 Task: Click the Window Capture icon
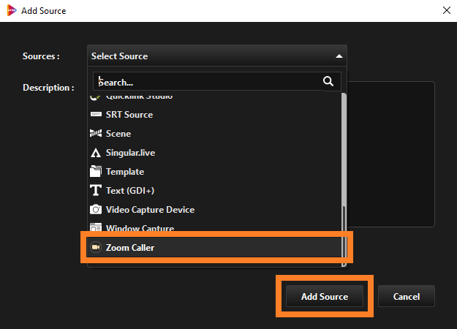(x=96, y=227)
